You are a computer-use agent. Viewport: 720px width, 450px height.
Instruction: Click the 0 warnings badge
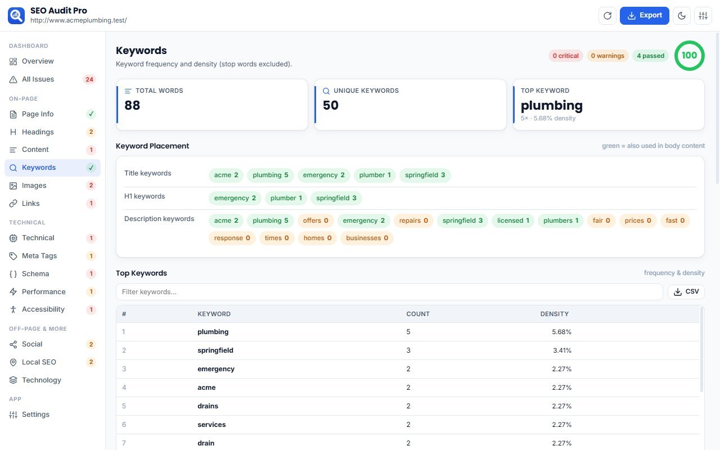[x=607, y=56]
